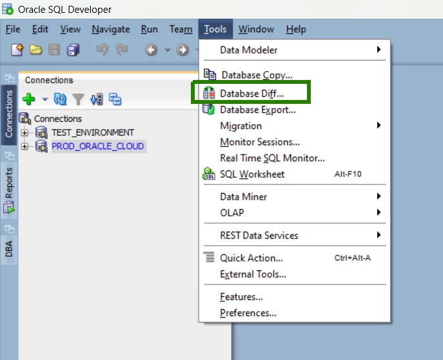
Task: Click the Undo toolbar icon
Action: point(103,50)
